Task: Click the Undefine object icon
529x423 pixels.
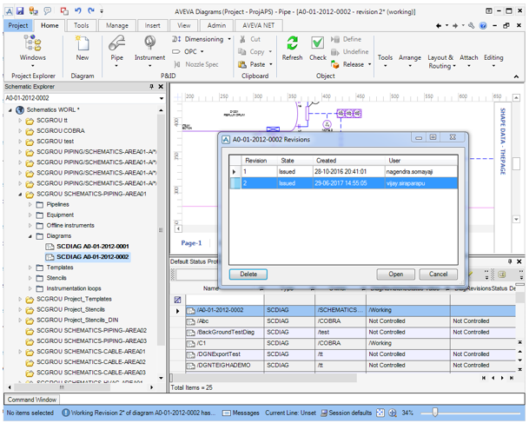Action: (335, 52)
